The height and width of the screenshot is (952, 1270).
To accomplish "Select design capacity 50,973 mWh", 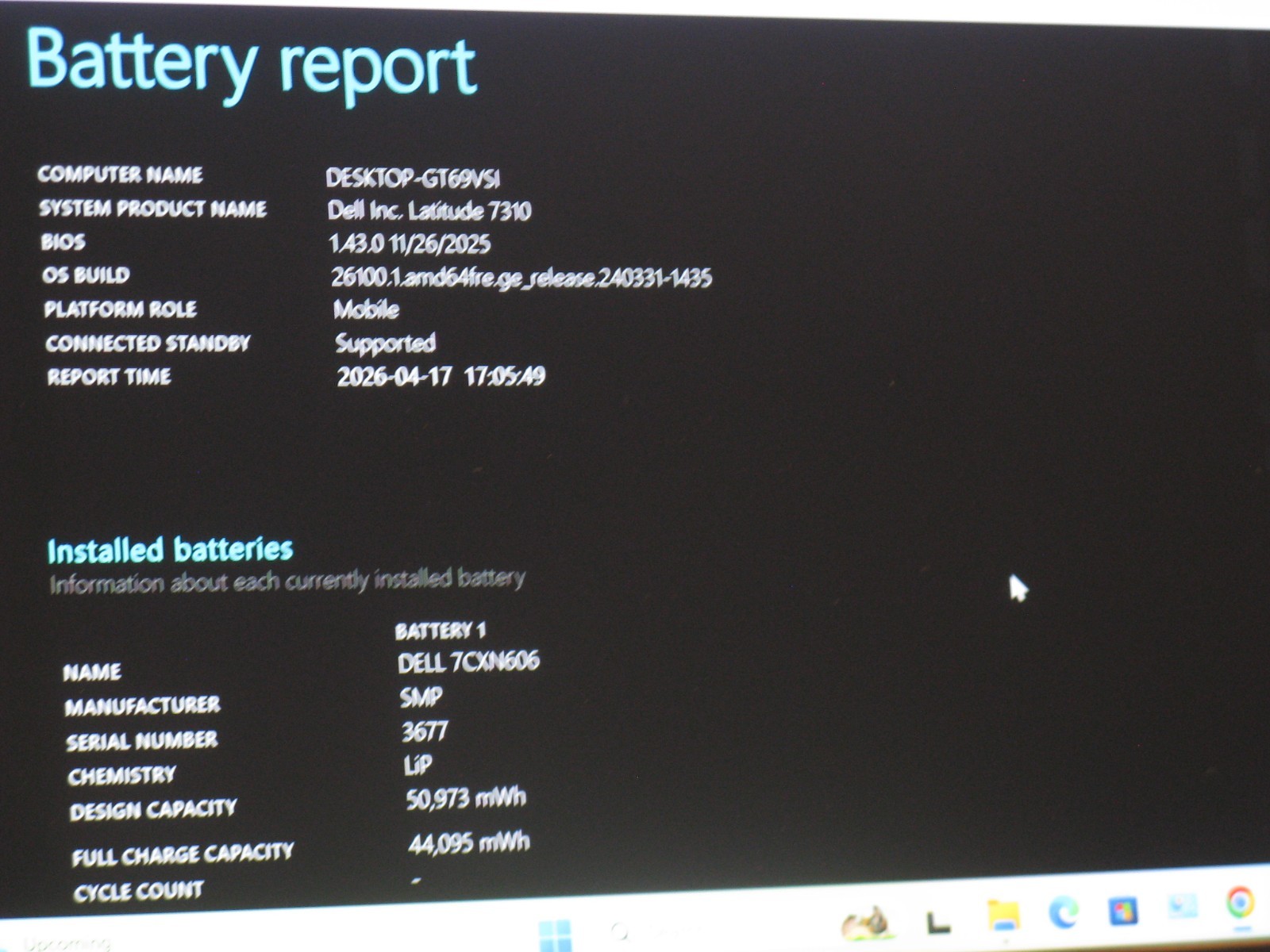I will coord(466,798).
